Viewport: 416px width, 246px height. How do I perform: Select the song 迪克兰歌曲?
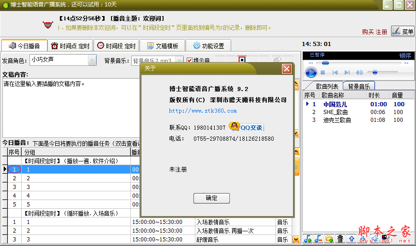tap(337, 120)
